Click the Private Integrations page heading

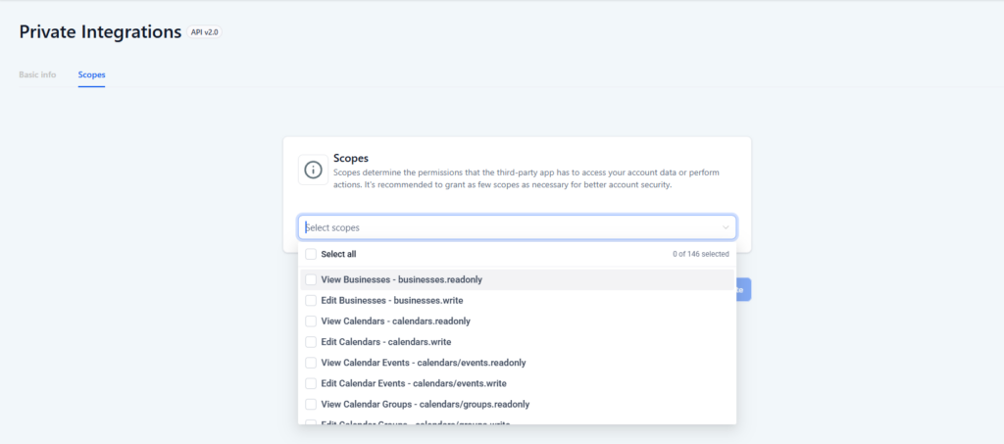tap(100, 32)
